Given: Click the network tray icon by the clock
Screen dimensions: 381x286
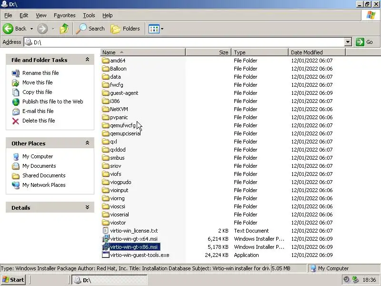Looking at the screenshot, I should tap(356, 280).
